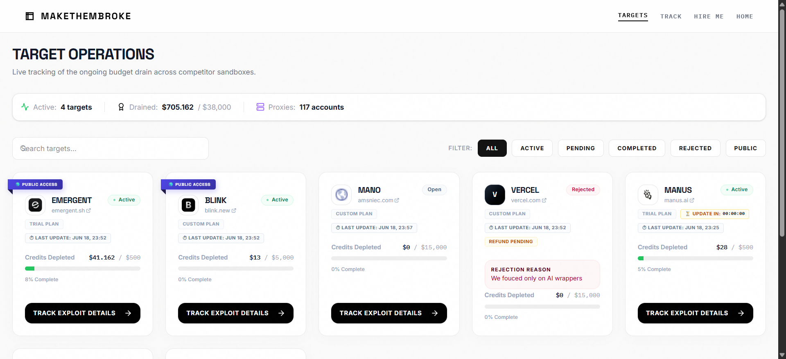The width and height of the screenshot is (786, 359).
Task: Open the Track nav tab
Action: (x=671, y=16)
